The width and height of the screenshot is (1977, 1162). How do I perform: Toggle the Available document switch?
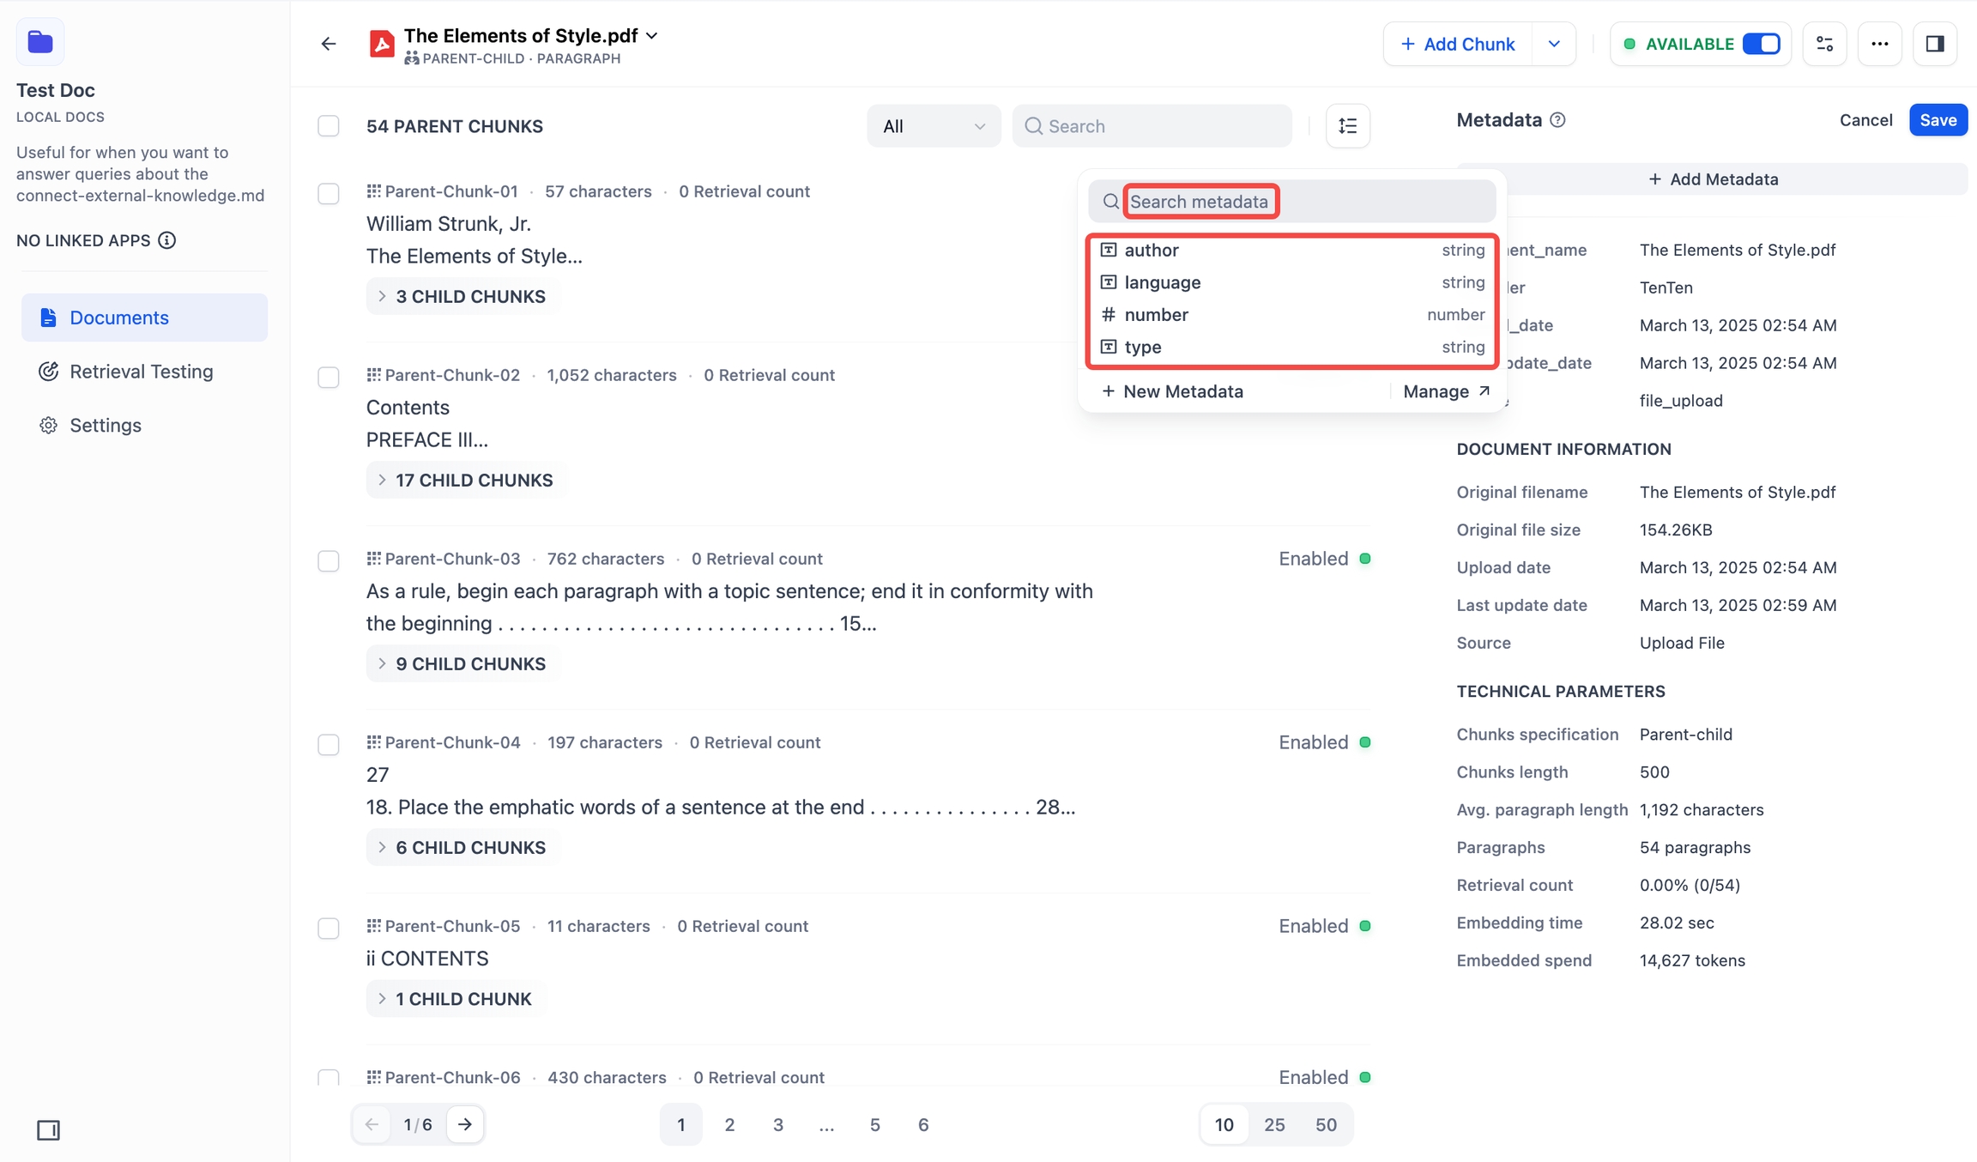[1761, 44]
